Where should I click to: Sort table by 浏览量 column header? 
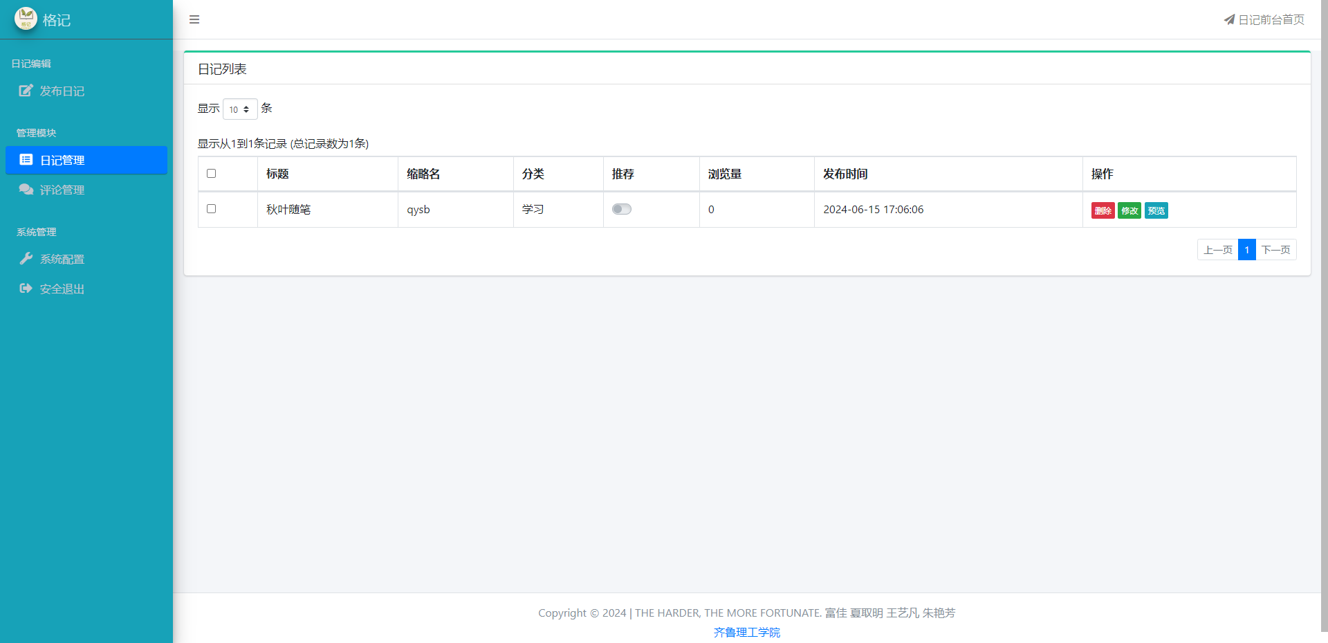point(724,174)
